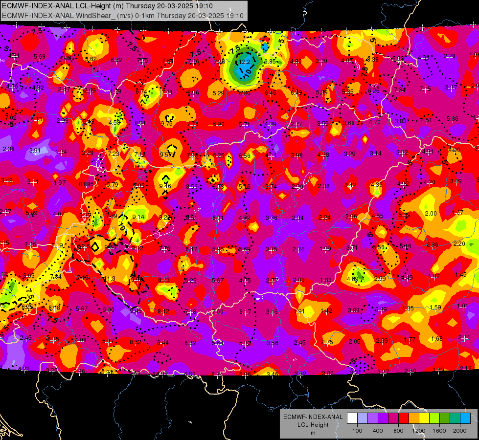Image resolution: width=479 pixels, height=440 pixels.
Task: Click the 2.28 grid value
Action: click(x=450, y=56)
